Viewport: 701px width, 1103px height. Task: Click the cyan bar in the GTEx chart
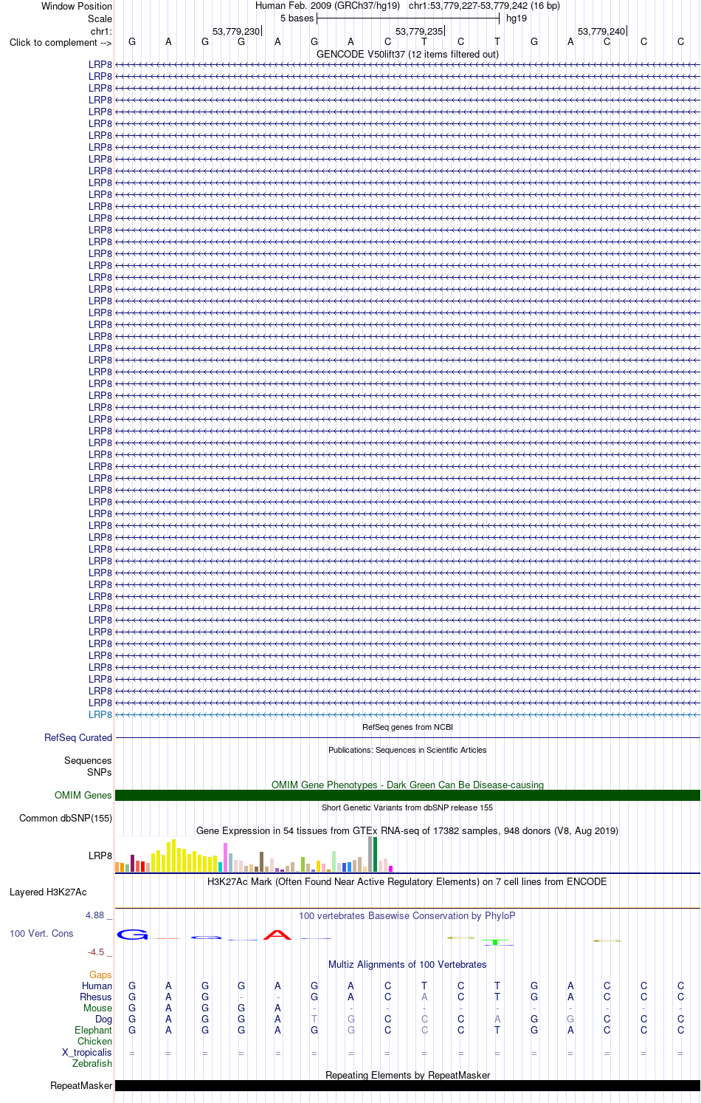(x=220, y=867)
